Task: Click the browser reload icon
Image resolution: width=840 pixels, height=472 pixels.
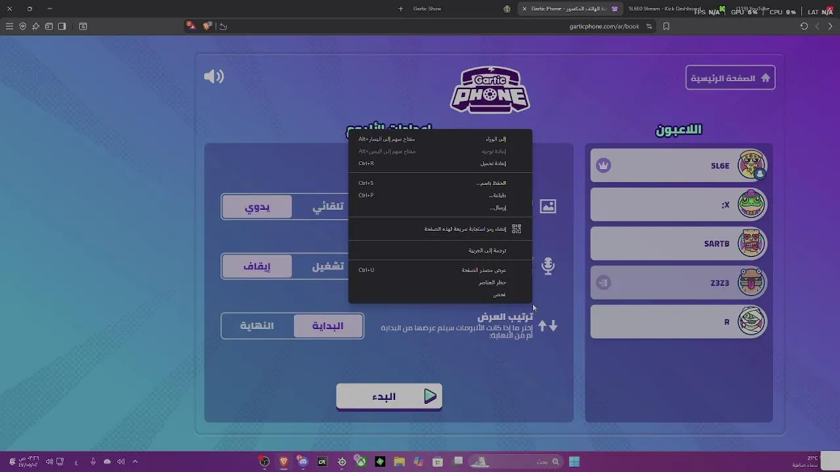Action: (804, 26)
